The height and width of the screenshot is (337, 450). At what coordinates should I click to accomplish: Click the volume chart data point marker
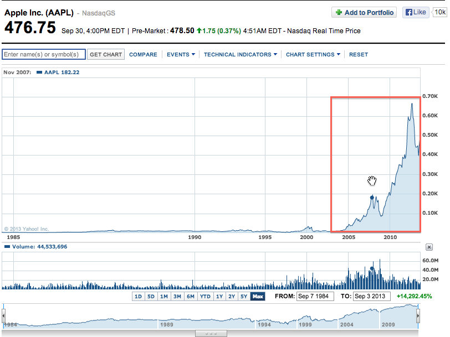point(372,268)
